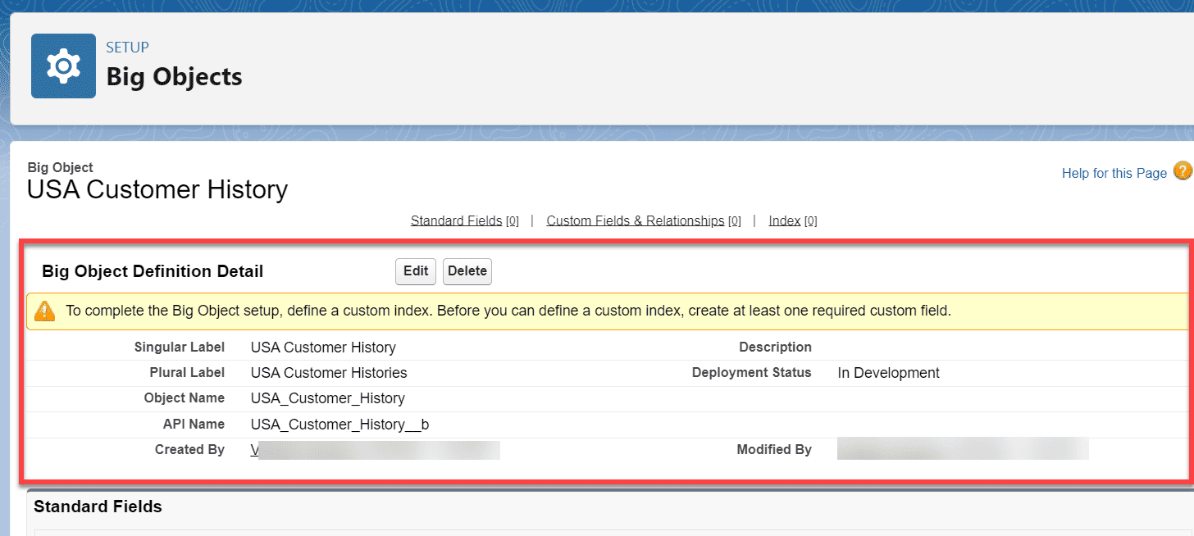
Task: Select the Plural Label USA Customer Histories
Action: point(328,372)
